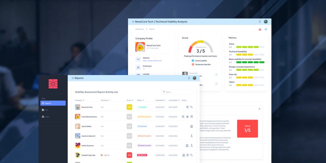The image size is (326, 163).
Task: Focus the Search field in report list
Action: point(177,92)
